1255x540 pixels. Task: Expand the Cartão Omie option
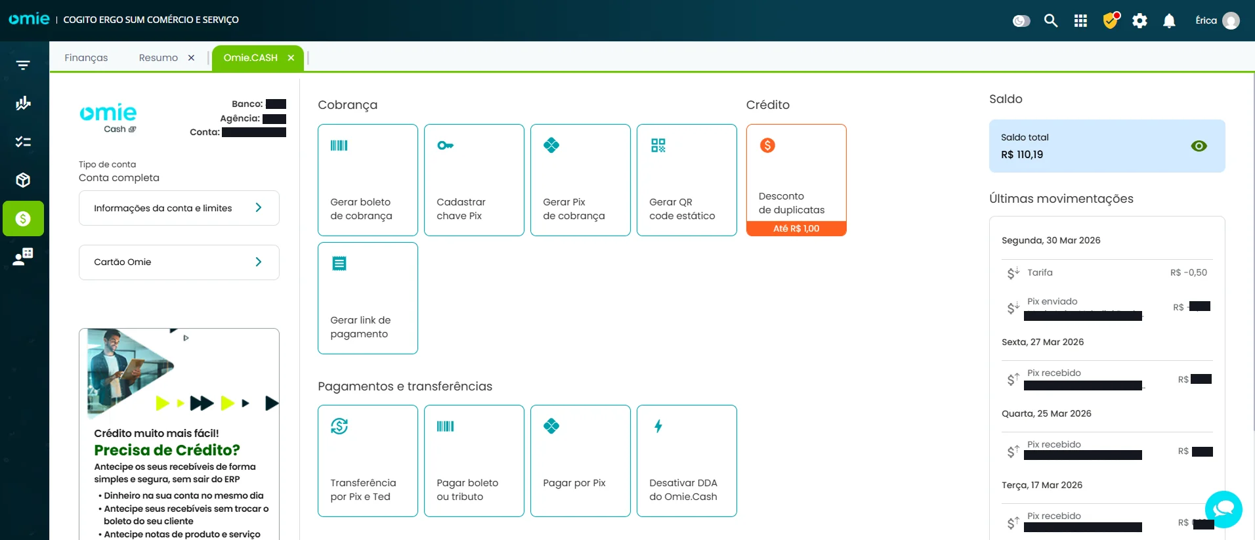(179, 262)
